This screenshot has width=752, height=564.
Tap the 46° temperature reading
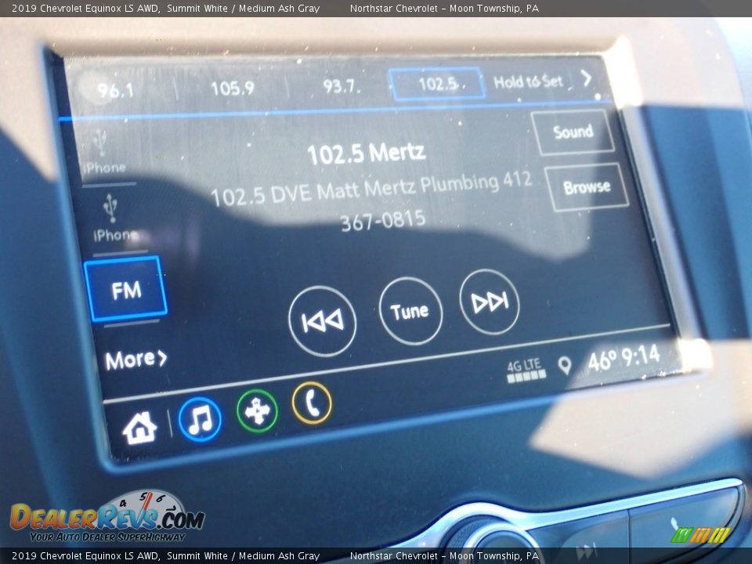(602, 361)
